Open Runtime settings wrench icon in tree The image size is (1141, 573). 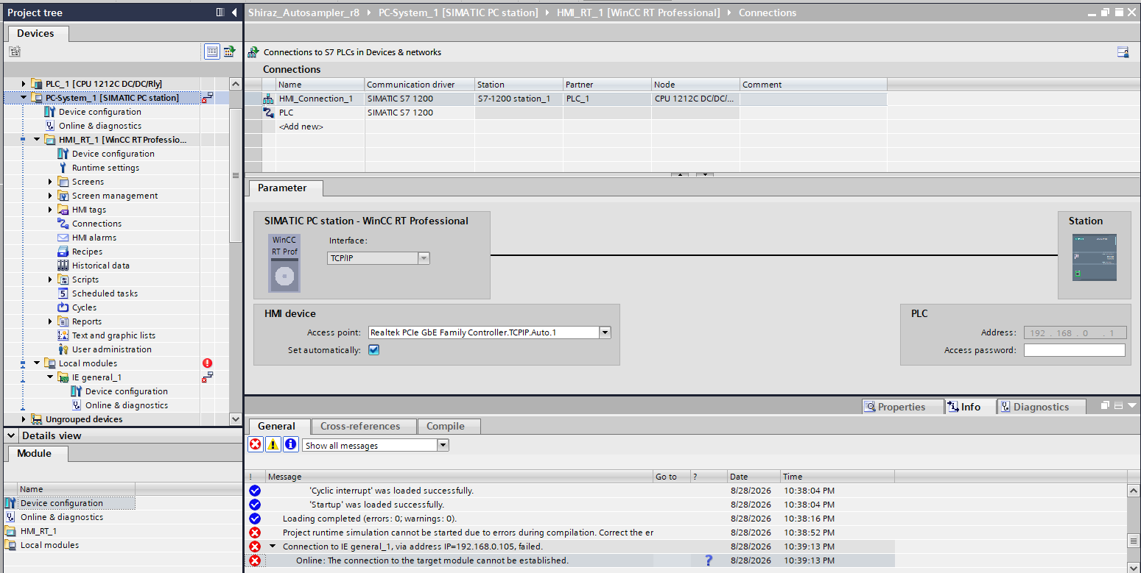click(x=63, y=168)
